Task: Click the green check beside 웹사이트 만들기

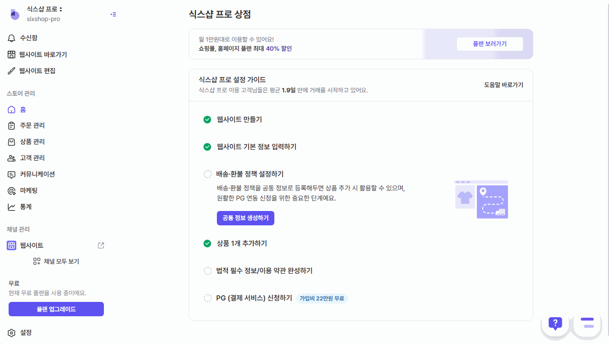Action: click(207, 120)
